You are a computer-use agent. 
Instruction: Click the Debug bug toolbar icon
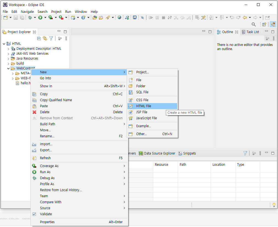(30, 18)
